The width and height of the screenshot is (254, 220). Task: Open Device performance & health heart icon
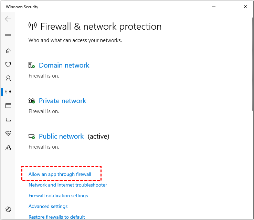click(x=8, y=133)
